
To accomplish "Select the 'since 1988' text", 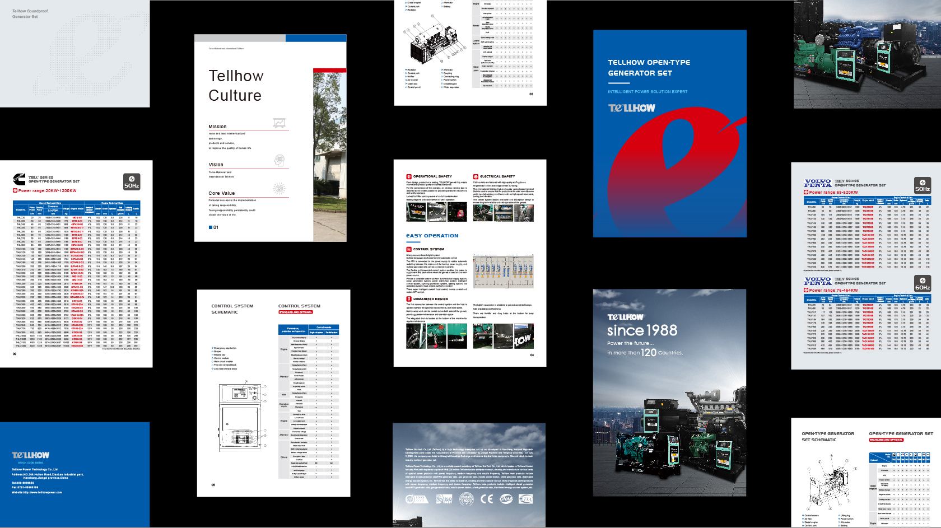I will [642, 330].
